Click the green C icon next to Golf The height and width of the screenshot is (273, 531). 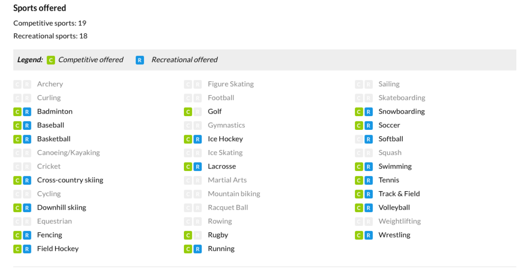click(x=188, y=112)
